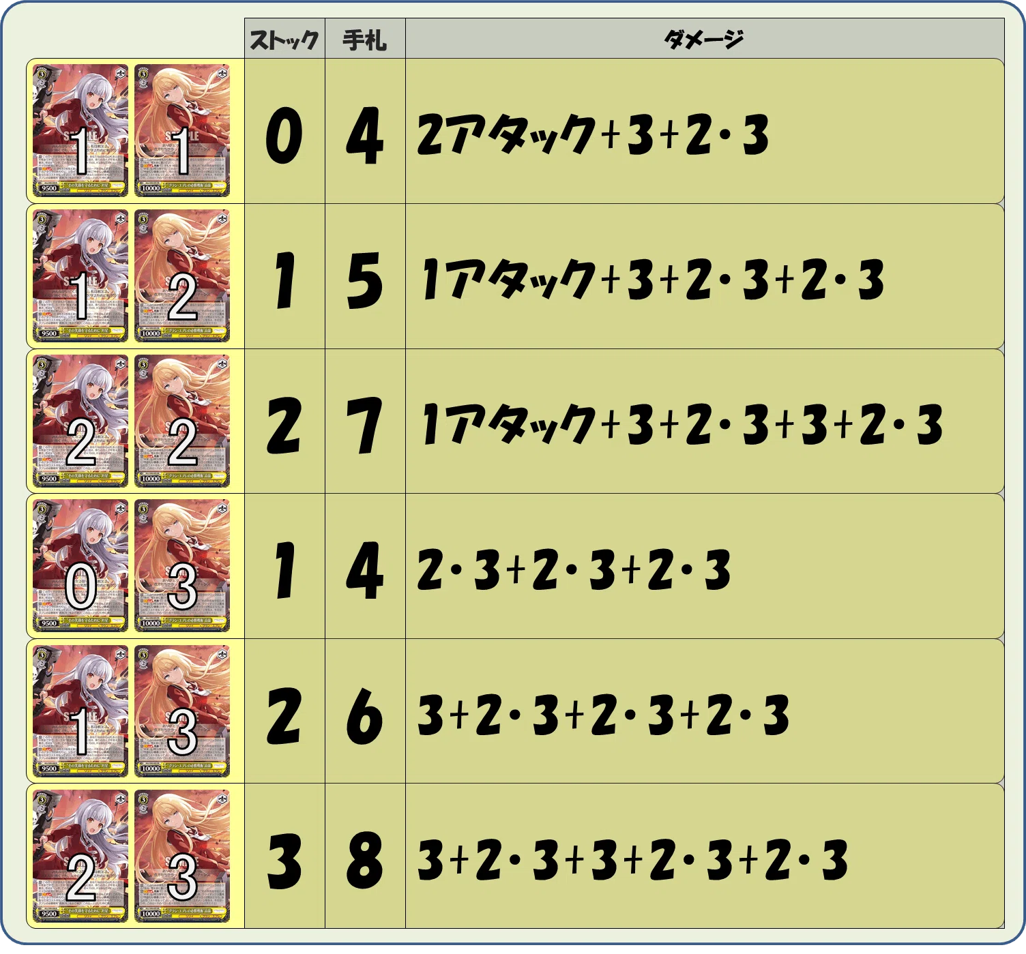Select silver-haired card marked 1 in fifth row
This screenshot has height=954, width=1026.
[80, 711]
